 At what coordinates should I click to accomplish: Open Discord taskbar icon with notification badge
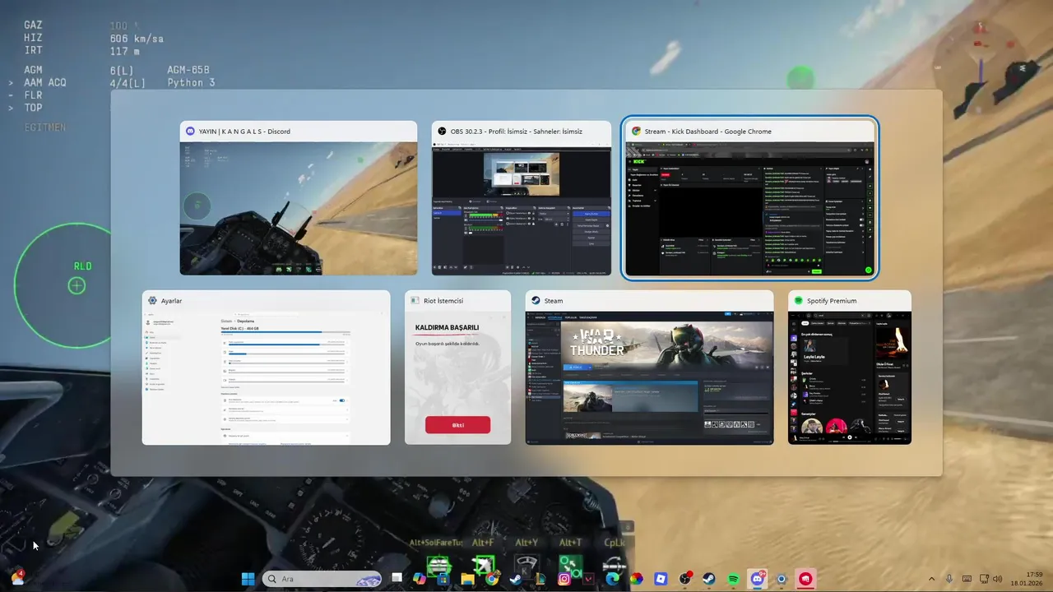point(757,579)
